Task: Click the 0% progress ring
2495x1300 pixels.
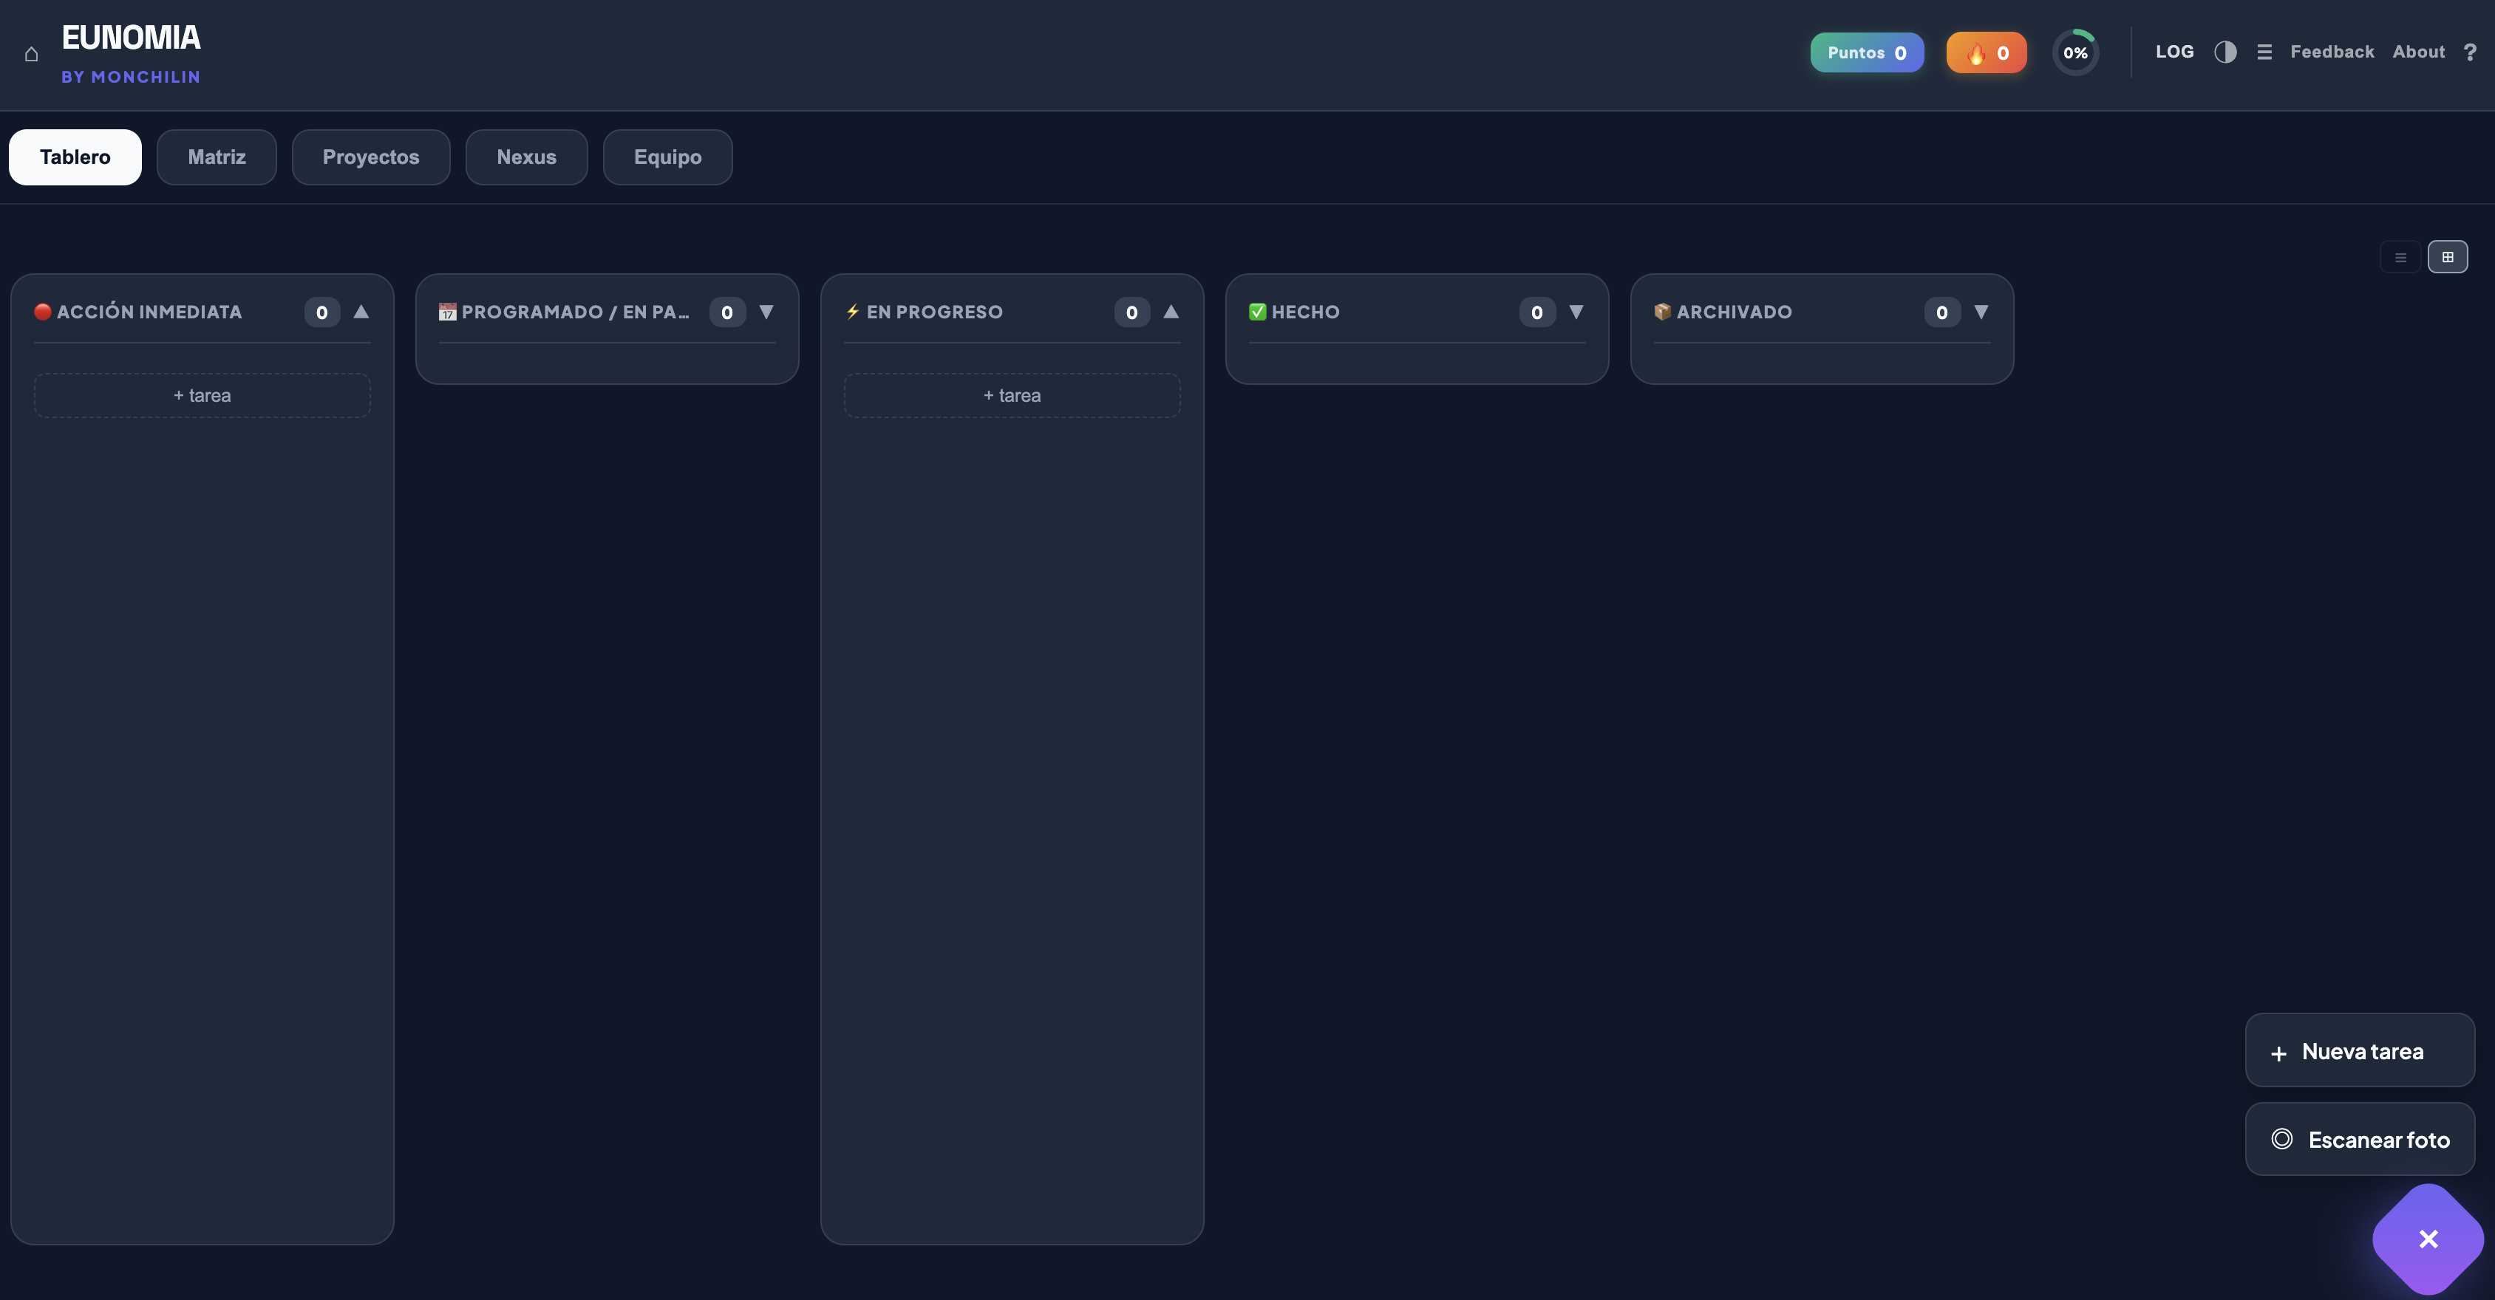Action: coord(2074,52)
